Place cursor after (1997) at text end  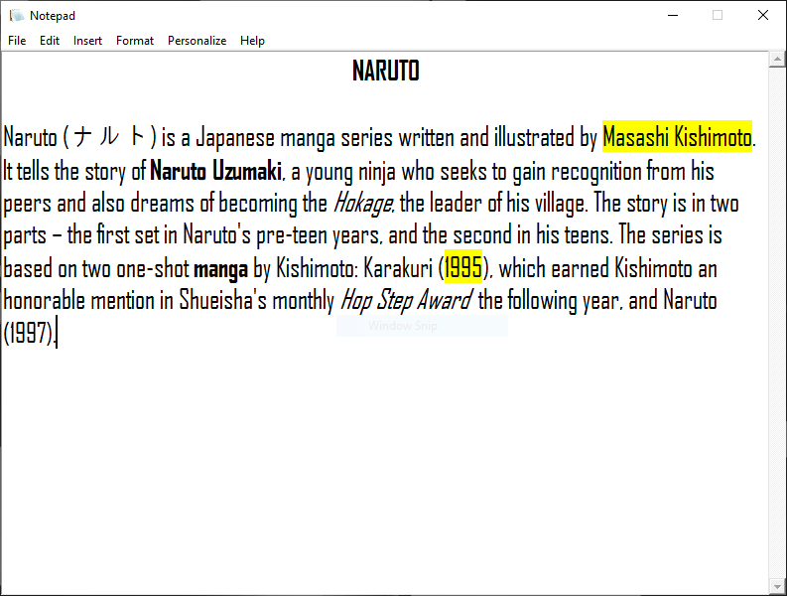(x=57, y=333)
